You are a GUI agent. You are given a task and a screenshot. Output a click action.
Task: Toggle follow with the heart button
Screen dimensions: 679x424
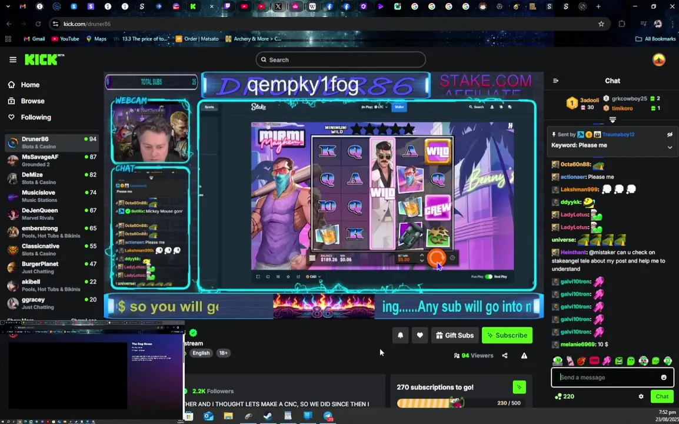(x=420, y=335)
